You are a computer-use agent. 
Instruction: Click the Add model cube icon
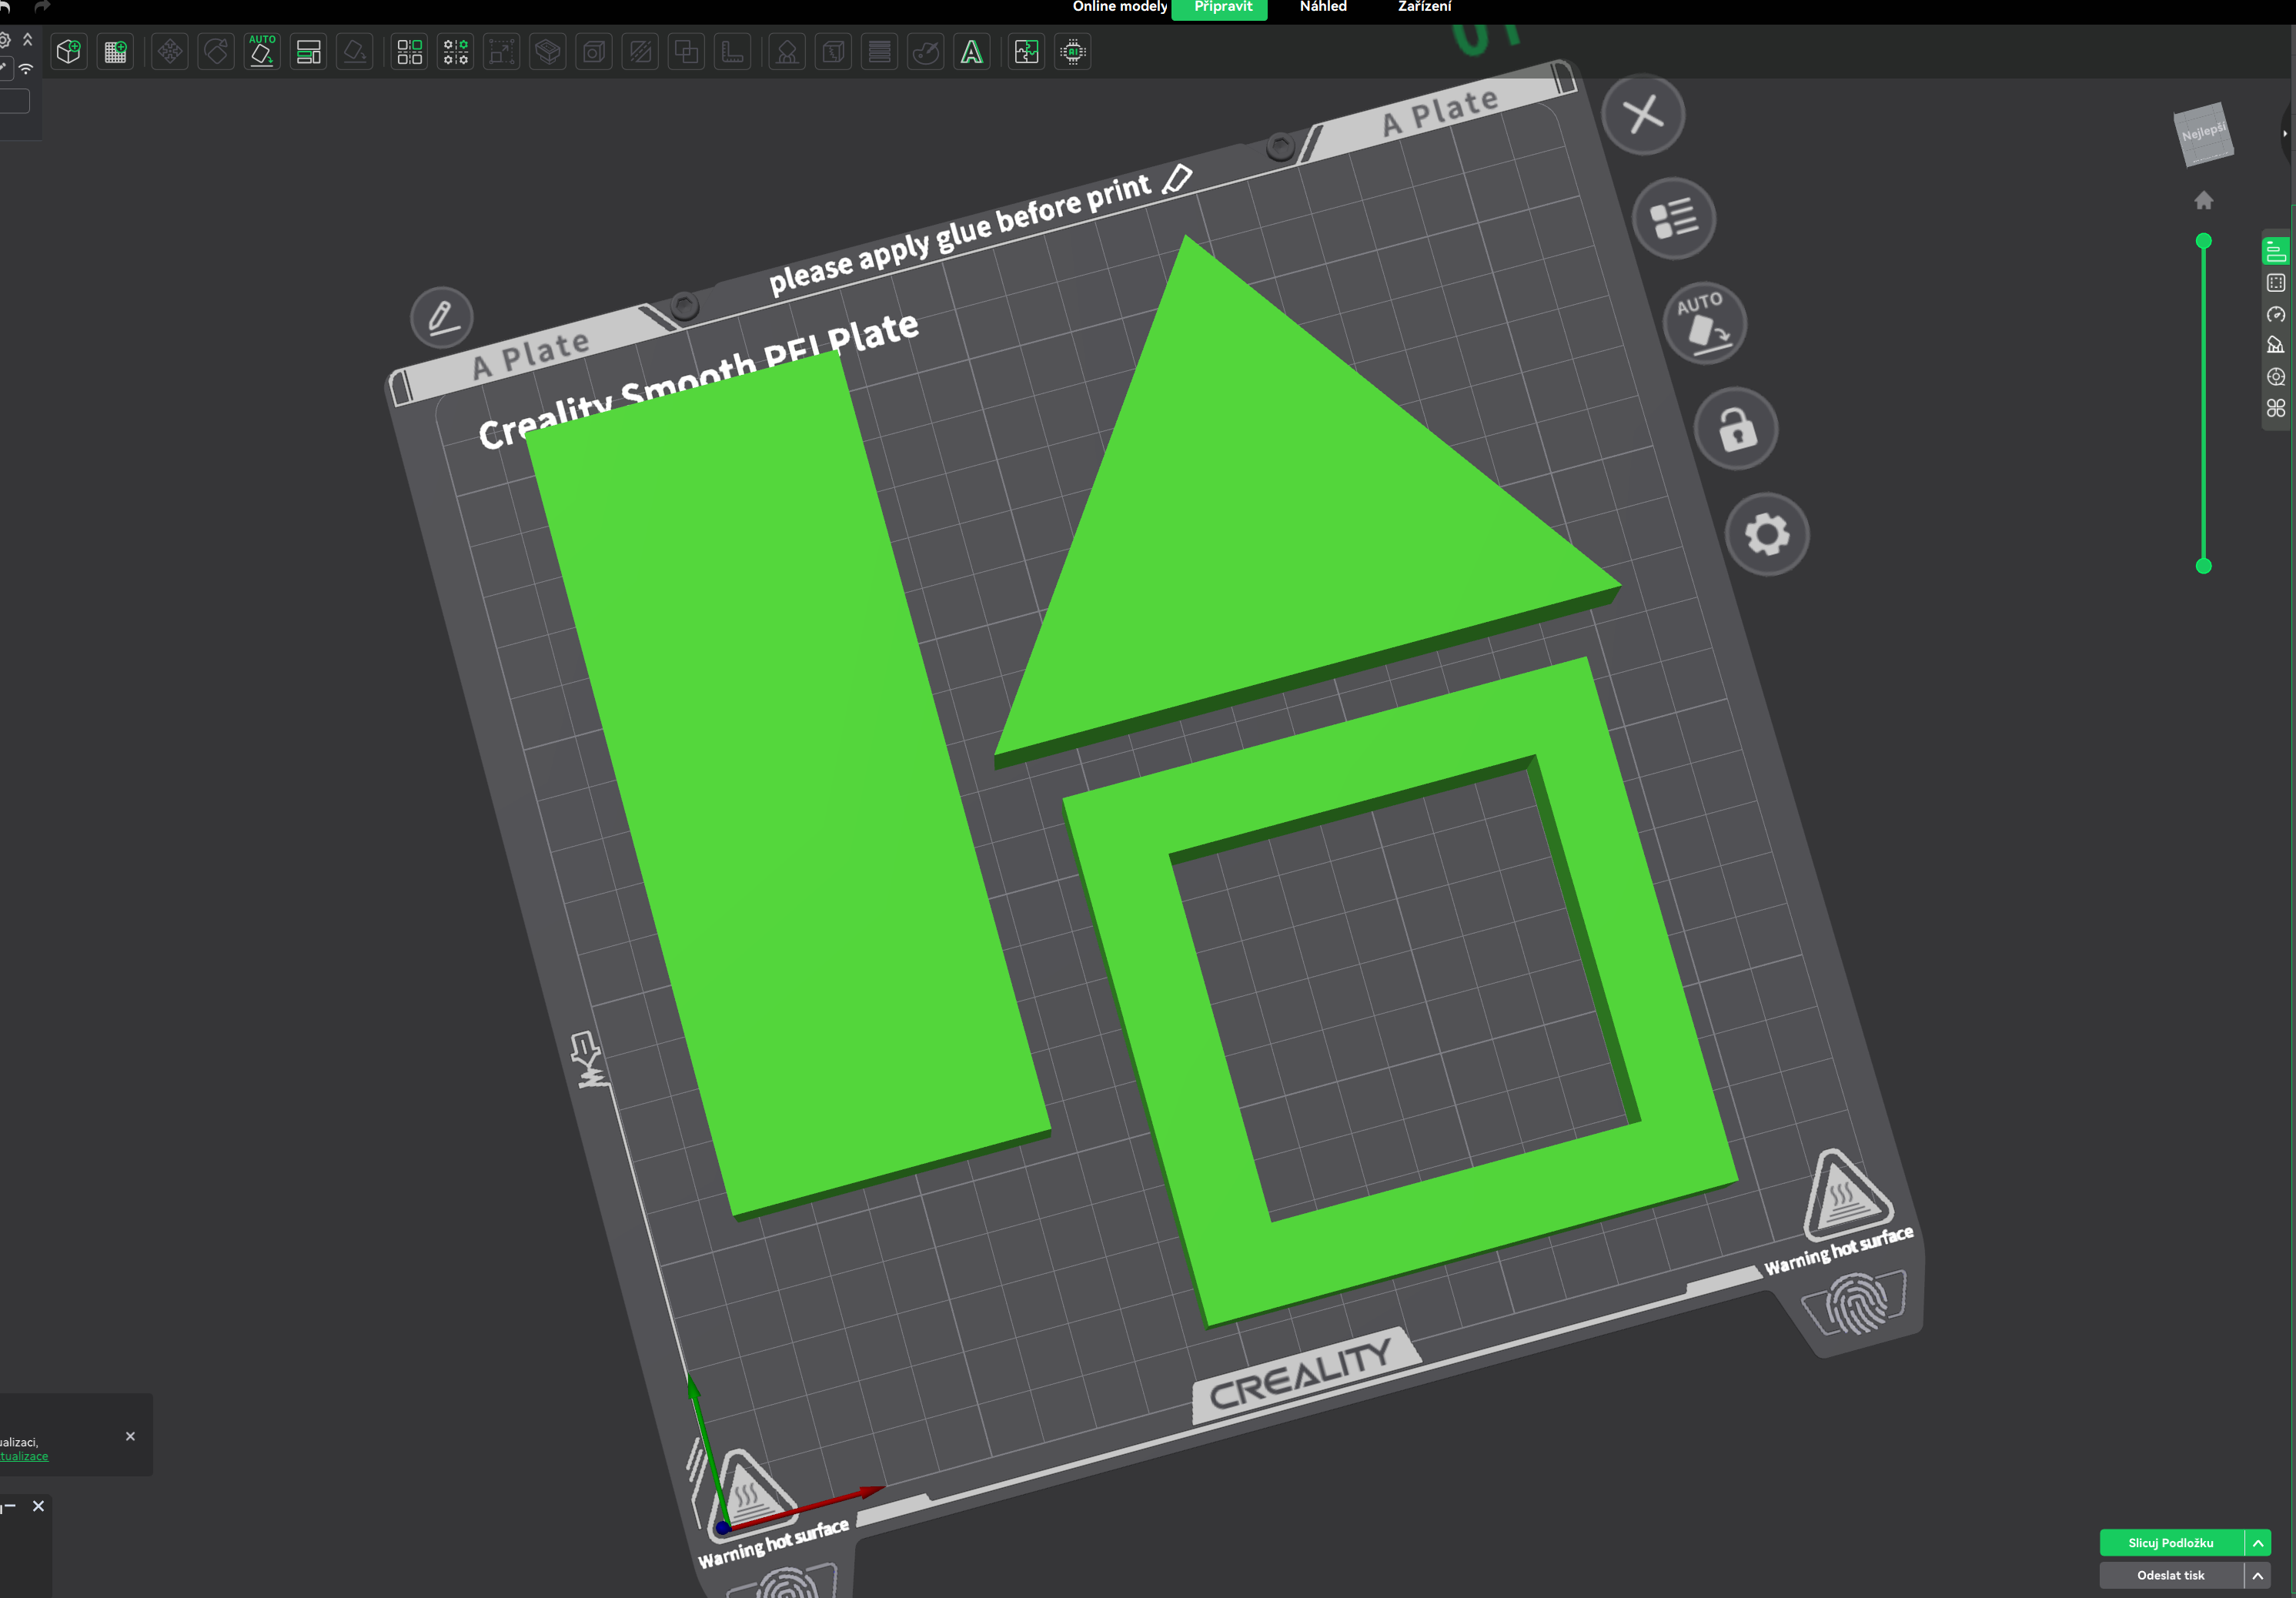tap(69, 52)
